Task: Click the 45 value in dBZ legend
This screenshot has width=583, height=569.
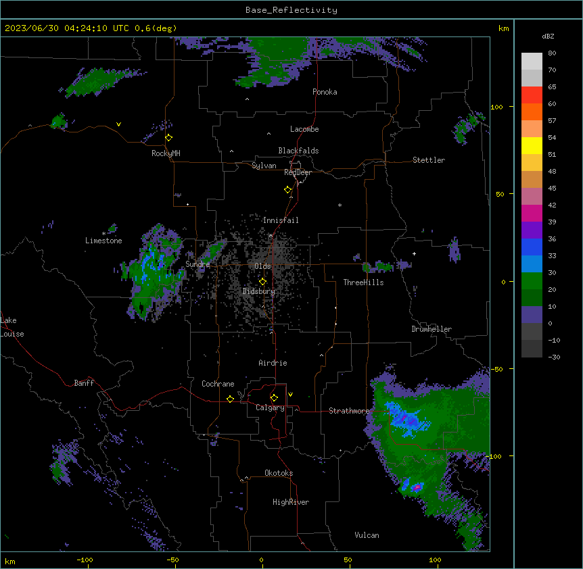Action: tap(552, 189)
